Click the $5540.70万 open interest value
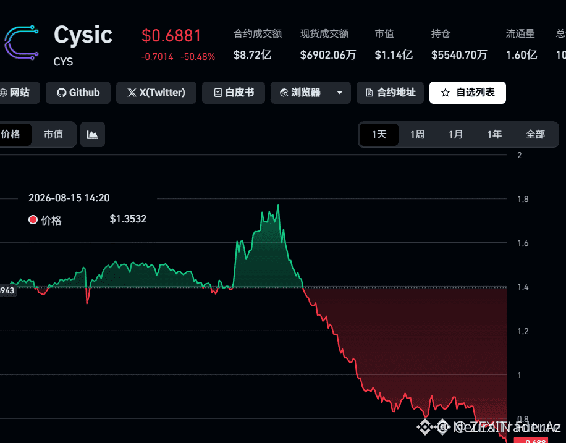 (x=459, y=55)
